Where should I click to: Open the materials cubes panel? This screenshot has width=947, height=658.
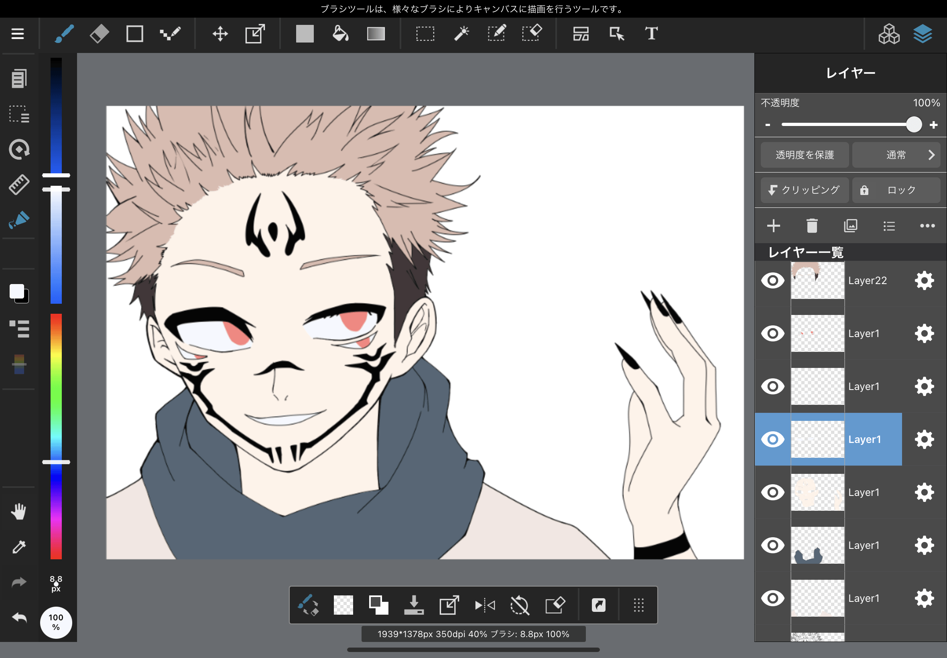888,33
